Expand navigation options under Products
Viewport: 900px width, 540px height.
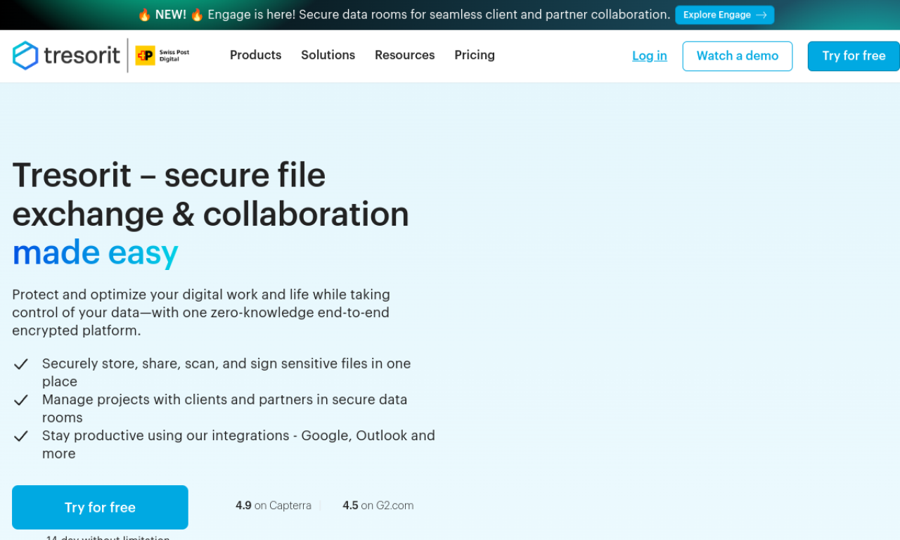tap(255, 55)
